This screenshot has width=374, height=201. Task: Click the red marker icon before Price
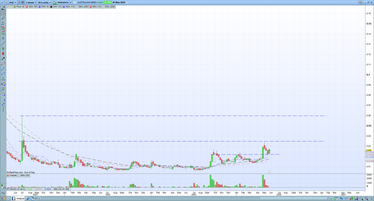pyautogui.click(x=8, y=7)
